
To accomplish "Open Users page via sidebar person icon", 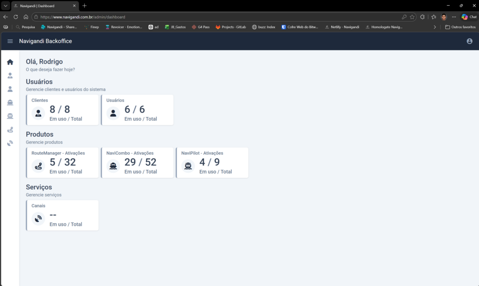I will (x=10, y=89).
